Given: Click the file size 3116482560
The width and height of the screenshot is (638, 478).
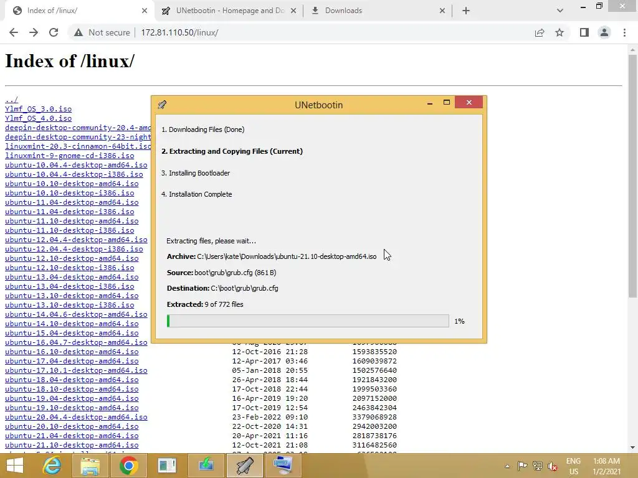Looking at the screenshot, I should (x=374, y=446).
